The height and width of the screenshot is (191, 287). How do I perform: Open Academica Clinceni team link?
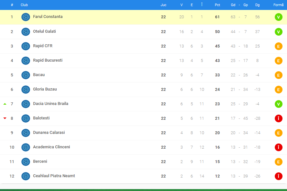point(51,147)
